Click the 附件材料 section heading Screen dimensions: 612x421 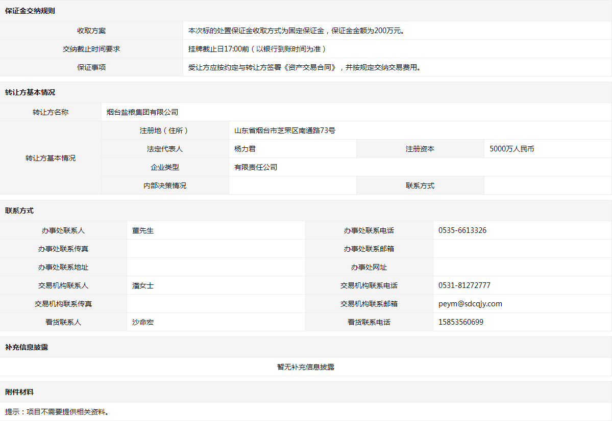(x=19, y=392)
